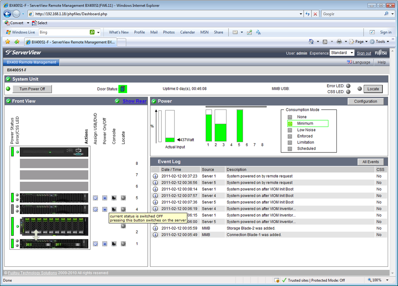Image resolution: width=398 pixels, height=286 pixels.
Task: Click the translation icon in the Windows Live toolbar
Action: point(258,32)
